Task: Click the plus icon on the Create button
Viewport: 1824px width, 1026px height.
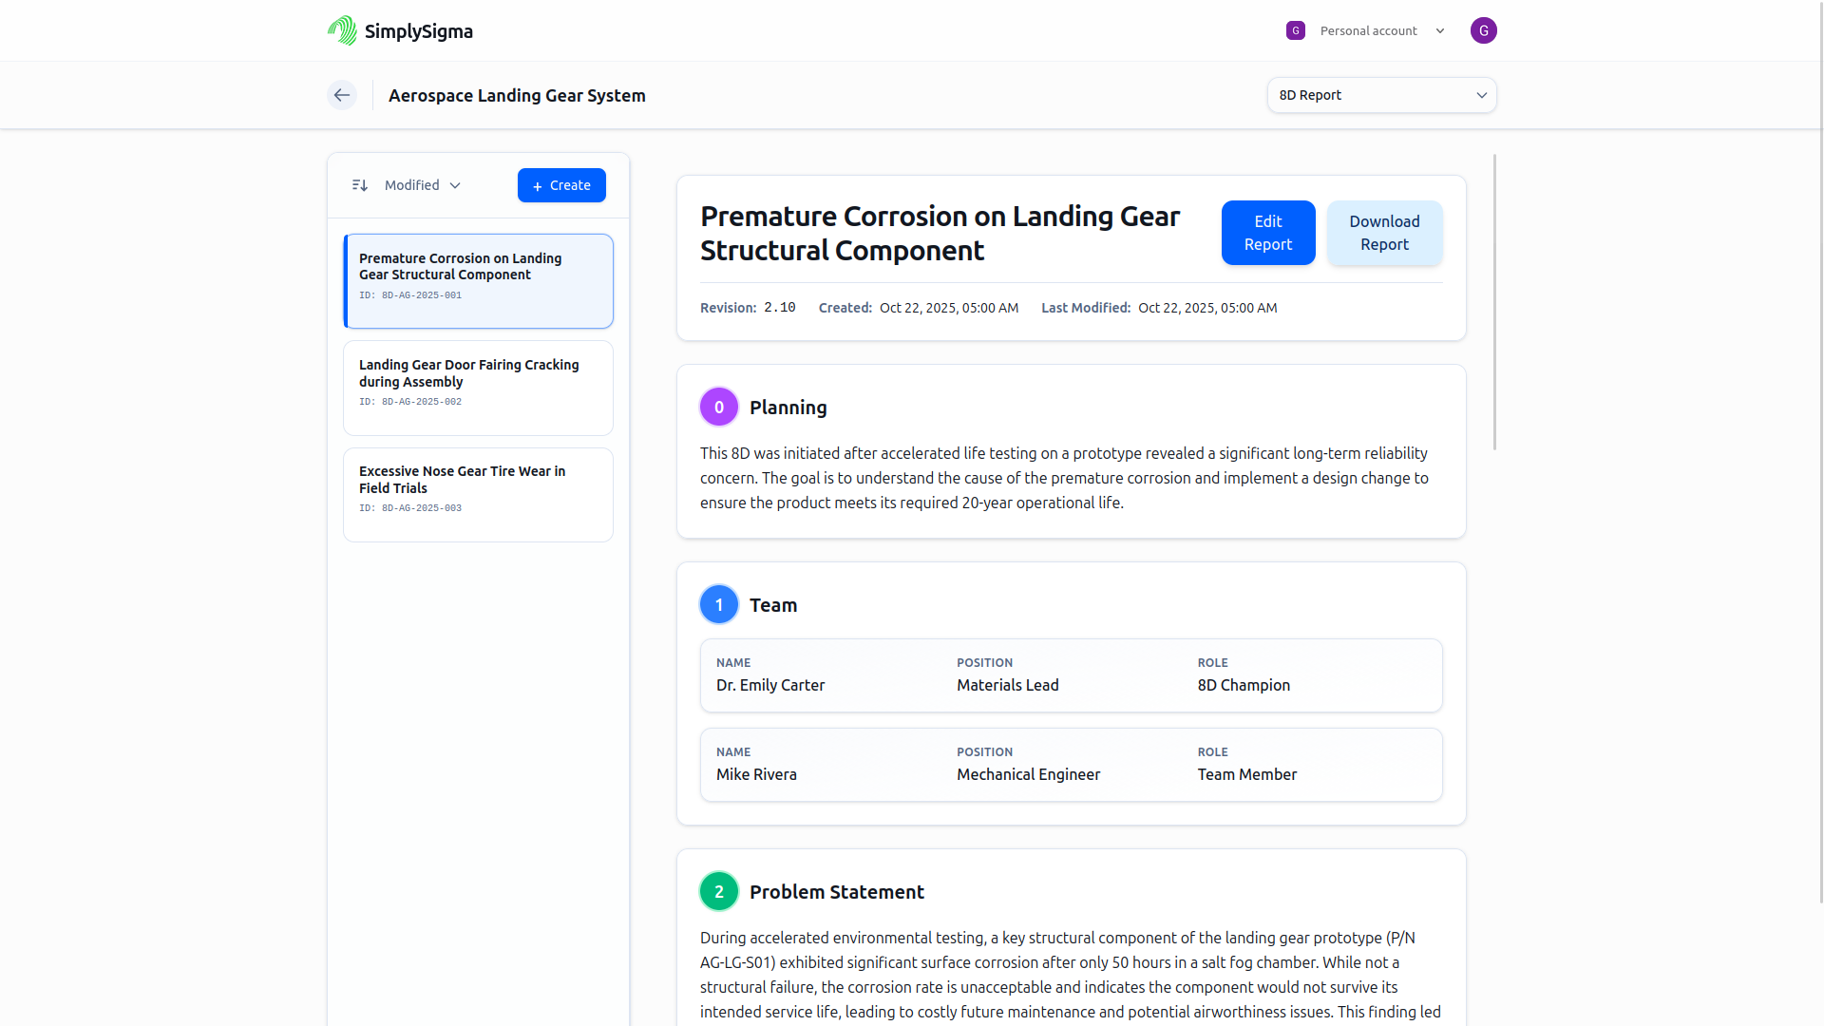Action: coord(538,185)
